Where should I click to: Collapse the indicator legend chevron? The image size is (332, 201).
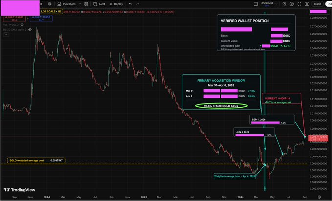pyautogui.click(x=6, y=35)
